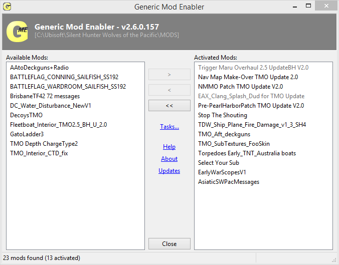Click the window resize grip in status bar
This screenshot has width=339, height=265.
[x=334, y=260]
